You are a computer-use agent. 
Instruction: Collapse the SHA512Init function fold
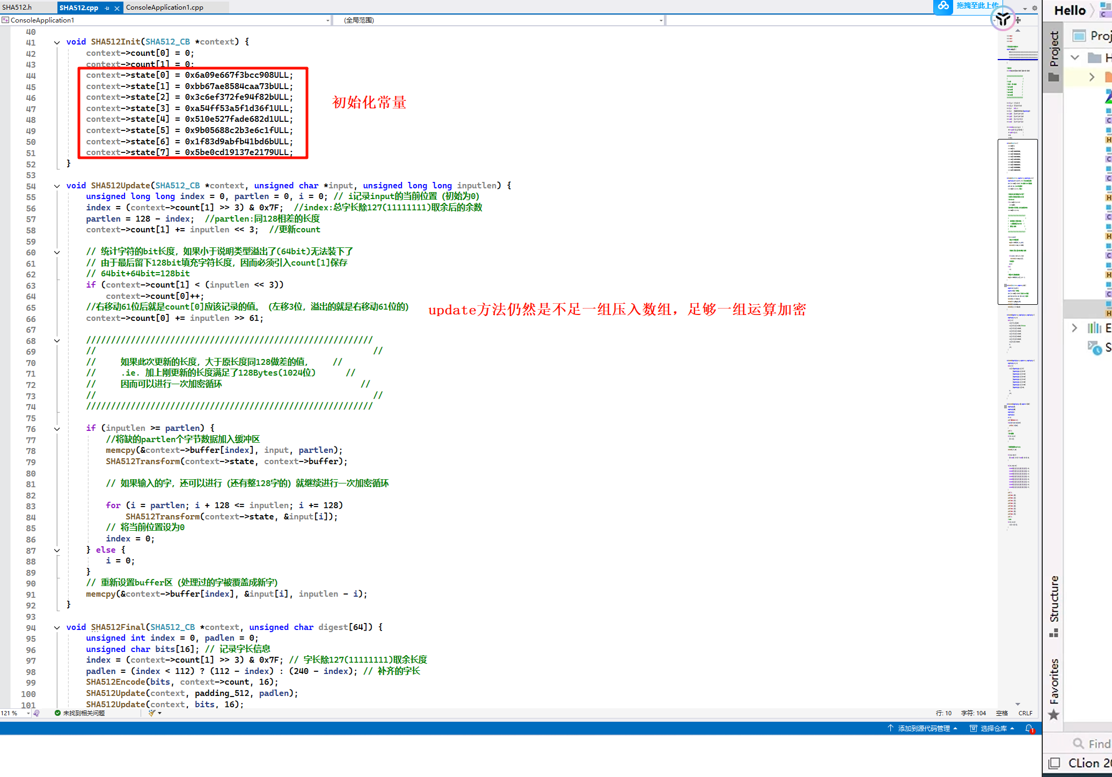coord(57,42)
